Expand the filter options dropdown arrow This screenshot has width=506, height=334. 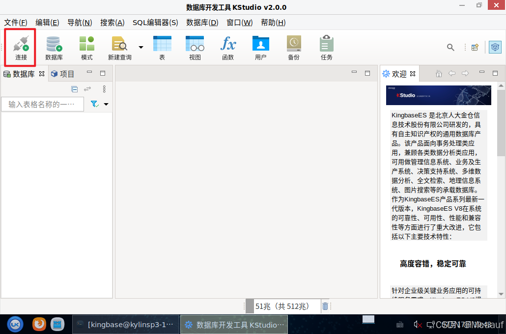106,104
